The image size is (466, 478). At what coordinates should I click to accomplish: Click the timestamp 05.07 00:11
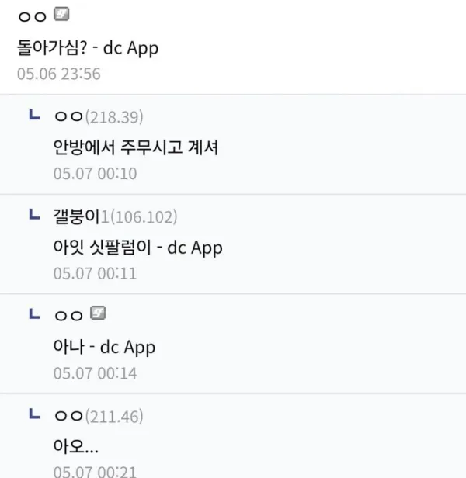[x=95, y=273]
